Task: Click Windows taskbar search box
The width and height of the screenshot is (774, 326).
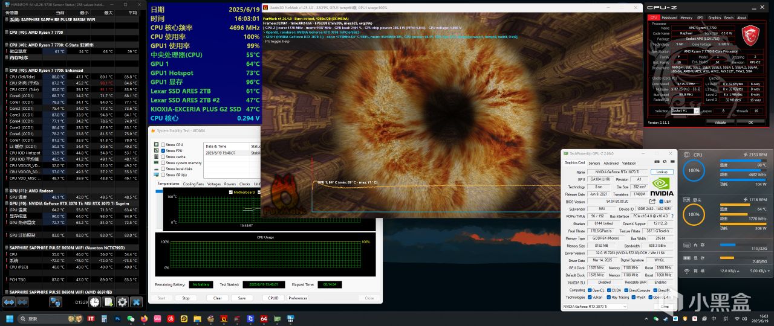Action: [x=50, y=319]
